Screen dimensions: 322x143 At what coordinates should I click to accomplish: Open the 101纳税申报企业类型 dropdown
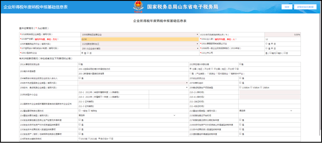pos(140,35)
